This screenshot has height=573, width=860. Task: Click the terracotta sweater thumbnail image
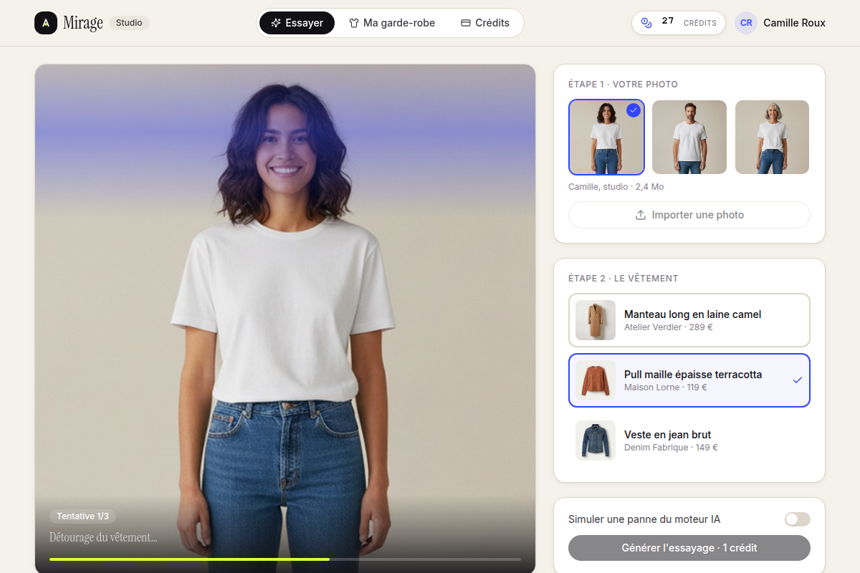(596, 380)
